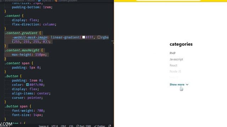The width and height of the screenshot is (227, 127).
Task: Click style.css breadcrumb file icon
Action: tap(39, 1)
